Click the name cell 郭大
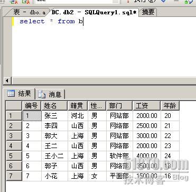Image resolution: width=196 pixels, height=192 pixels. coord(54,136)
